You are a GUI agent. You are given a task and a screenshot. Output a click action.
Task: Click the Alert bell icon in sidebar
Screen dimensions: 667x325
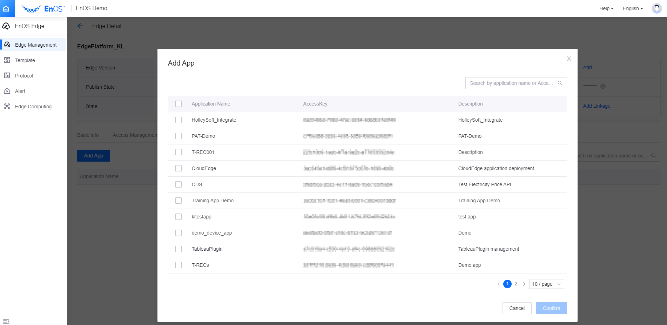pyautogui.click(x=7, y=91)
